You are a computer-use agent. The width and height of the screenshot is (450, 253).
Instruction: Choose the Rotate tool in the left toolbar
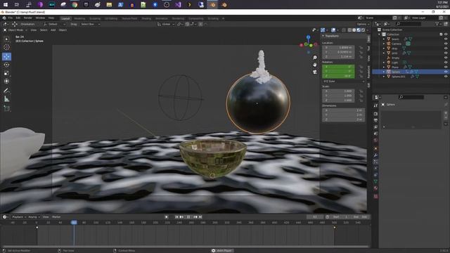click(6, 65)
